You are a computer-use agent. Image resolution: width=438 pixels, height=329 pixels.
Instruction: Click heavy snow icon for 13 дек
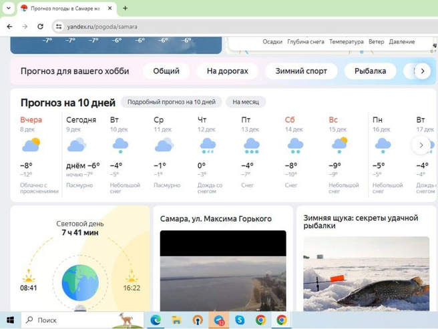252,145
